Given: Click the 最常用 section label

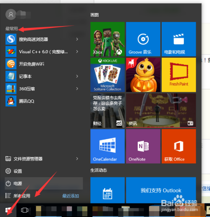Looking at the screenshot, I should [12, 29].
